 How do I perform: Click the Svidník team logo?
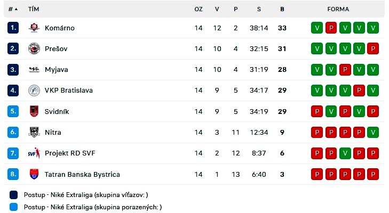point(34,111)
